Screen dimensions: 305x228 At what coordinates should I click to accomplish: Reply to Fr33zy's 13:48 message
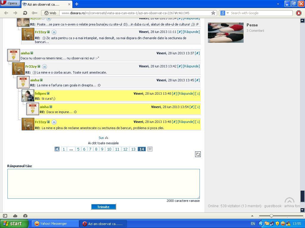(186, 122)
